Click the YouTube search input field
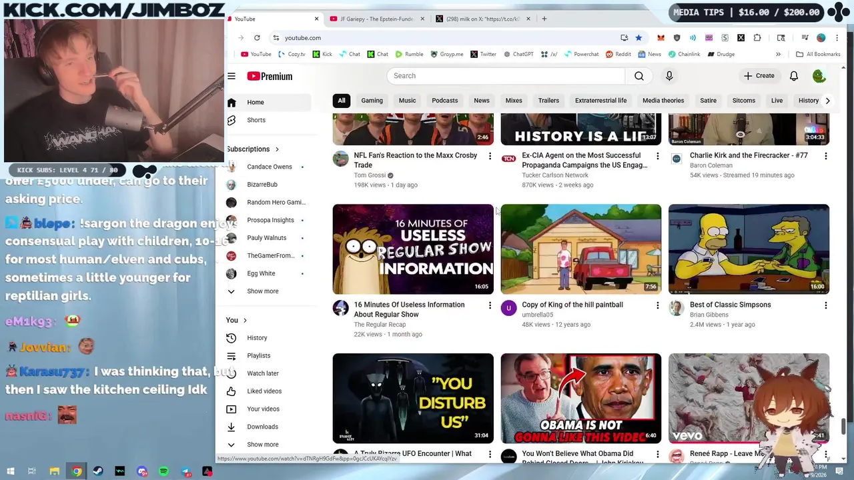The image size is (854, 480). click(x=506, y=76)
